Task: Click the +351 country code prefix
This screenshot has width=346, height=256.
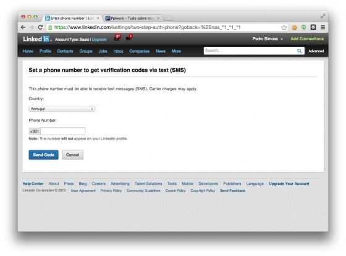Action: coord(35,131)
